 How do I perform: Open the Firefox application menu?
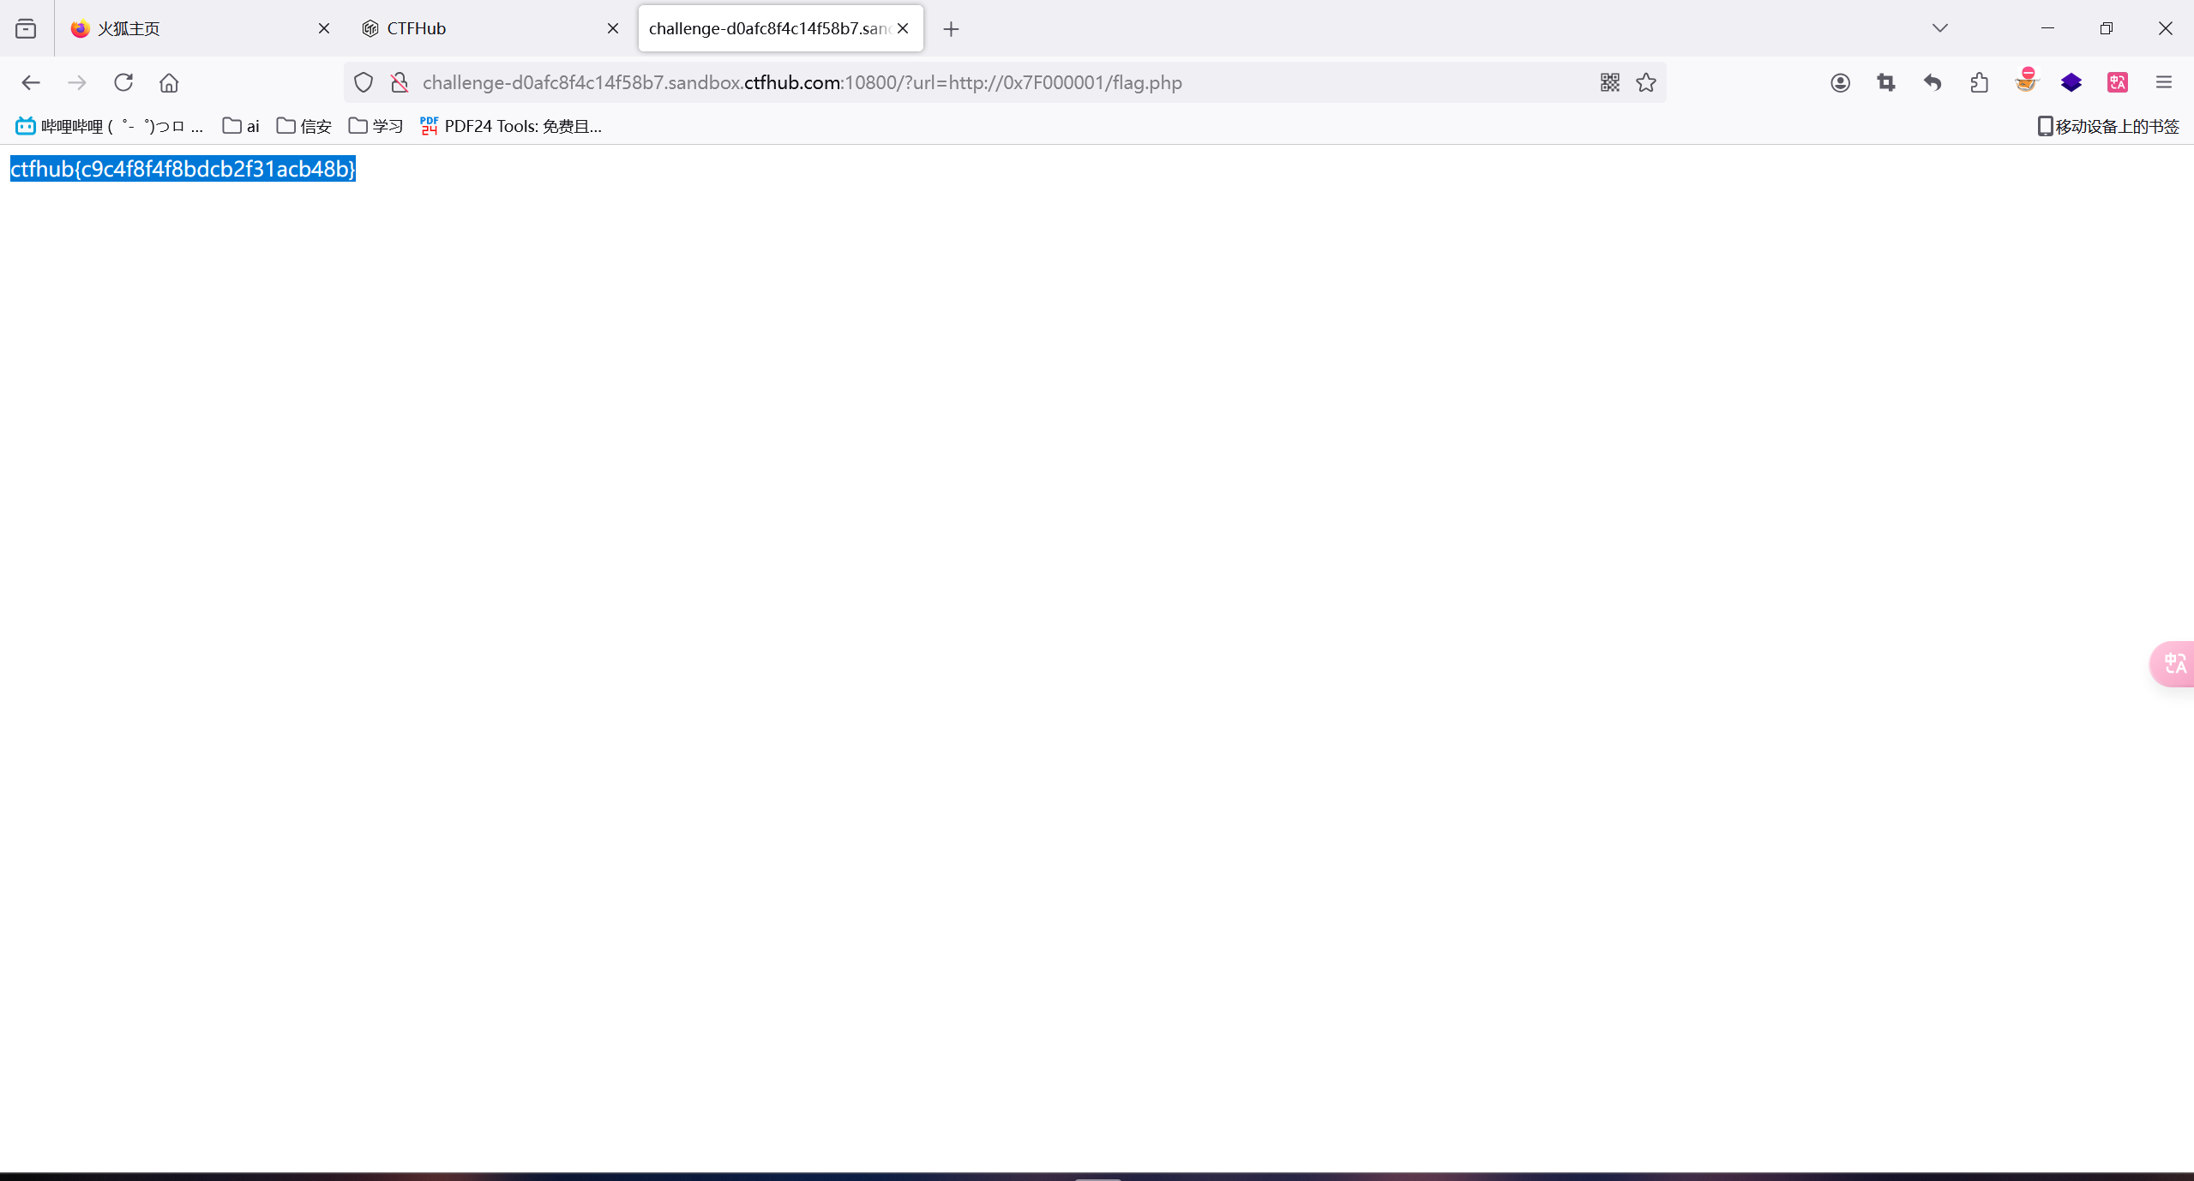(x=2164, y=82)
